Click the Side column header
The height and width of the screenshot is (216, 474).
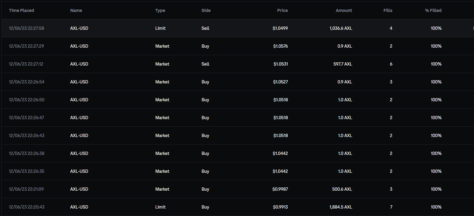[206, 10]
